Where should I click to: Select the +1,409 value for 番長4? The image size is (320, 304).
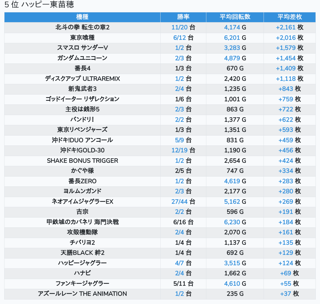[285, 68]
